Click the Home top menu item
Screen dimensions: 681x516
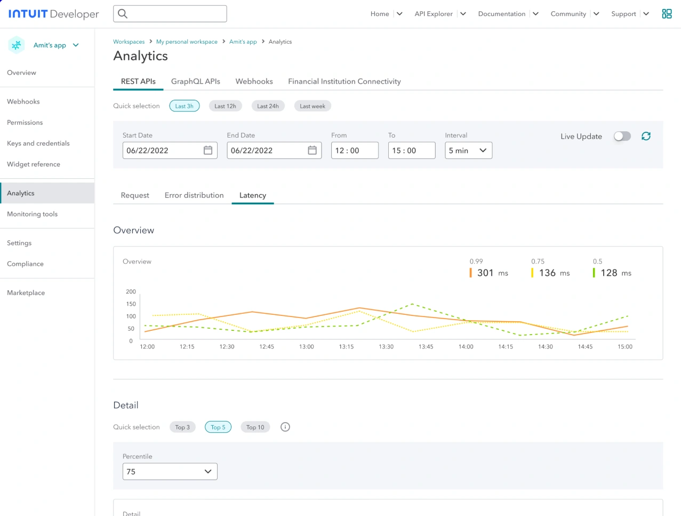coord(380,14)
